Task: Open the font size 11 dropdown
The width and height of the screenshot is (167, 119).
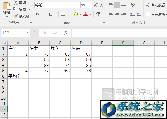Action: pyautogui.click(x=90, y=5)
